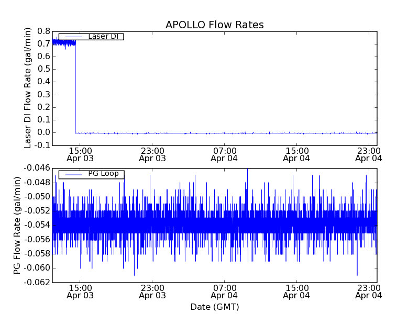Screen dimensions: 419x314
Task: Click the '23:00 Apr 03' label under the PG plot
Action: click(152, 292)
